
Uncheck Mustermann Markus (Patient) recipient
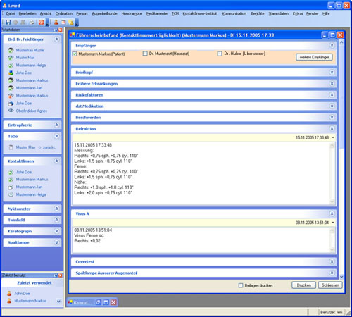(75, 54)
